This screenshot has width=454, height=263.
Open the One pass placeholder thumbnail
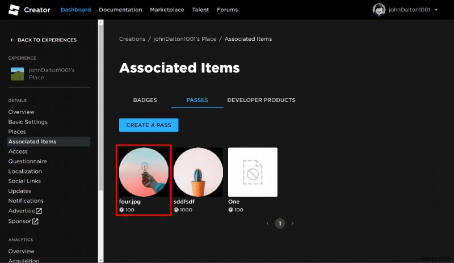click(253, 172)
